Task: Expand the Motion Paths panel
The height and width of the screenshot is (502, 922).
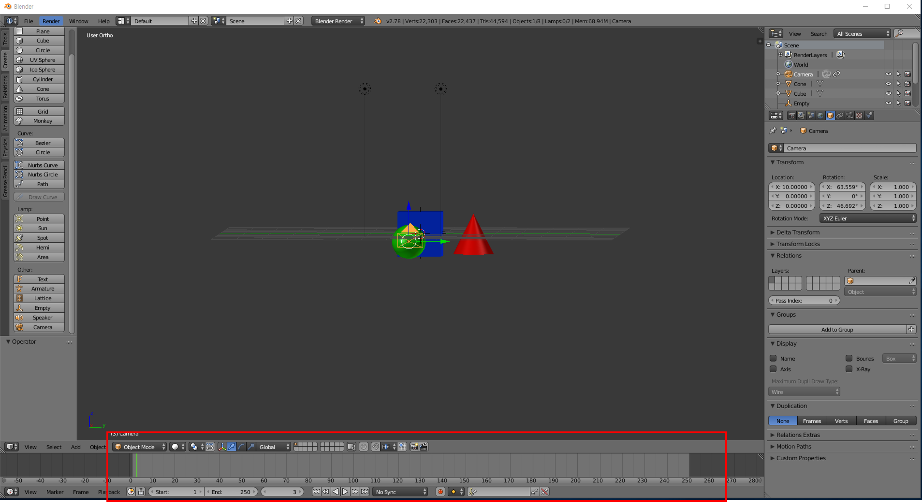Action: point(794,447)
